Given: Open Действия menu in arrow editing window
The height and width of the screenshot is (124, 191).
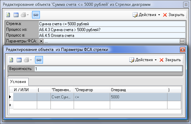Looking at the screenshot, I should coord(146,15).
